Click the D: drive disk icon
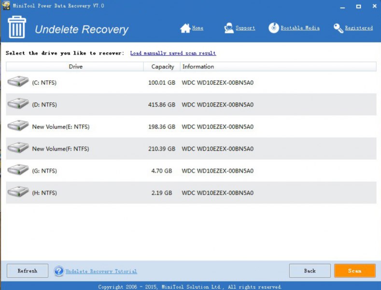Screen dimensions: 381x290 click(18, 103)
